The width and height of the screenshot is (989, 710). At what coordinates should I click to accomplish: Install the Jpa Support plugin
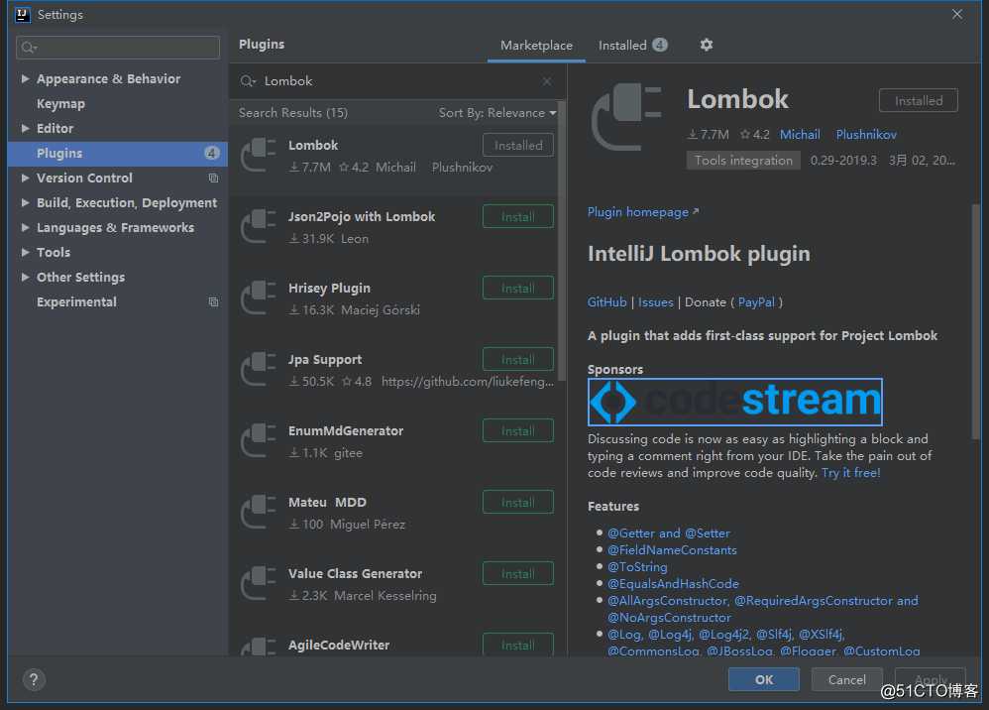[x=518, y=360]
